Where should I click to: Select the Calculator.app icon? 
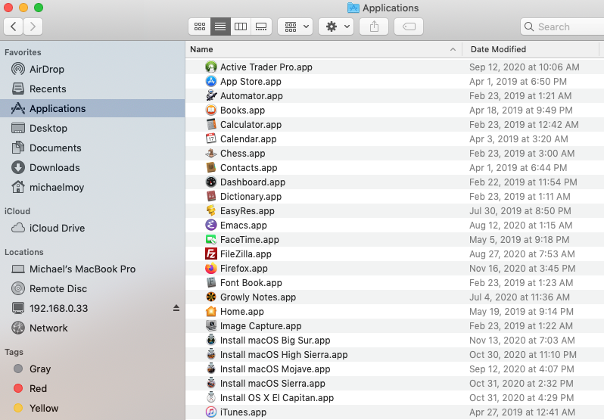click(210, 124)
